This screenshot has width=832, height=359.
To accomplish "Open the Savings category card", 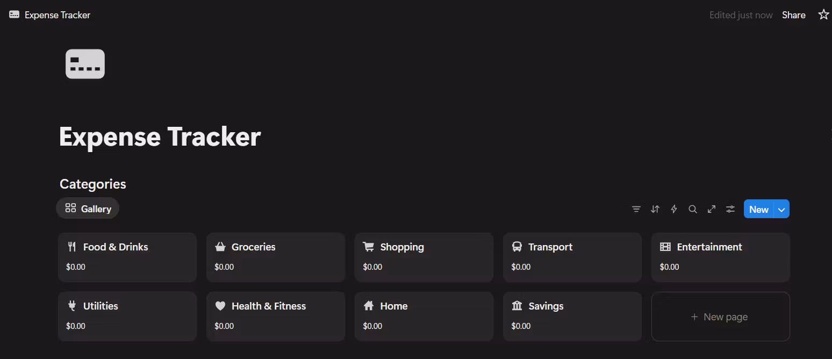I will pos(572,316).
